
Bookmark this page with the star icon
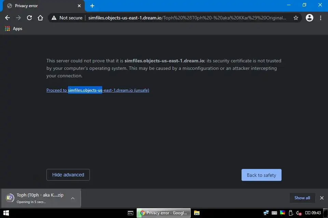(296, 18)
